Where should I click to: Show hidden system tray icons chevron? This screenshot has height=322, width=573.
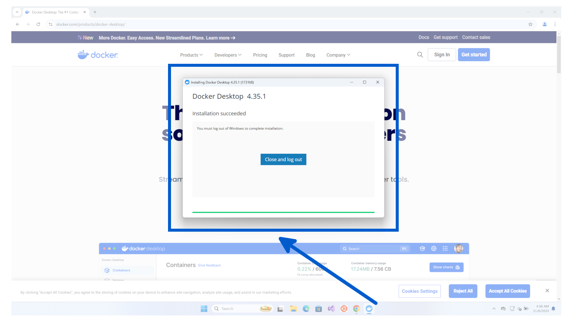click(494, 309)
